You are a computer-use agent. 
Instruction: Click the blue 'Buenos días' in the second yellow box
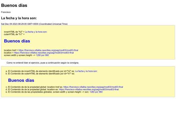[x=21, y=80]
